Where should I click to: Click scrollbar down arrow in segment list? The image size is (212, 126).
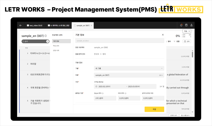click(192, 112)
